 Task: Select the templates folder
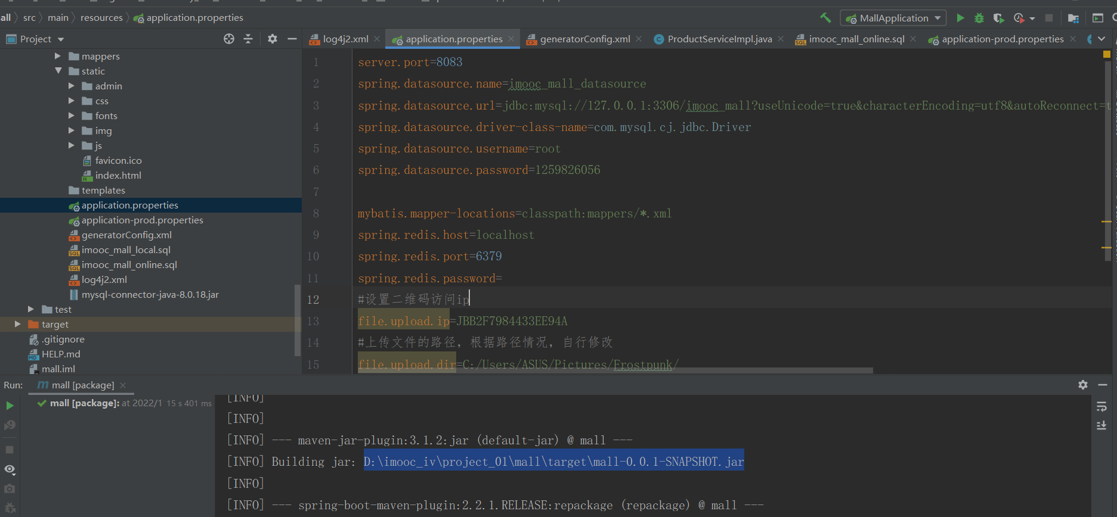tap(97, 190)
